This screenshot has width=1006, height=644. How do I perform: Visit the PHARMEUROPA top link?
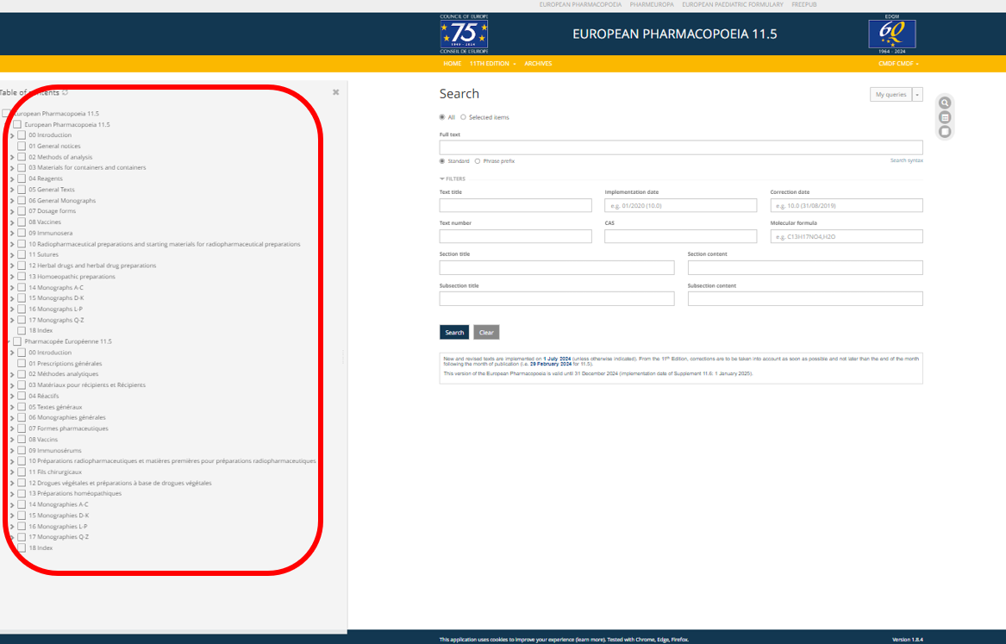(x=652, y=4)
